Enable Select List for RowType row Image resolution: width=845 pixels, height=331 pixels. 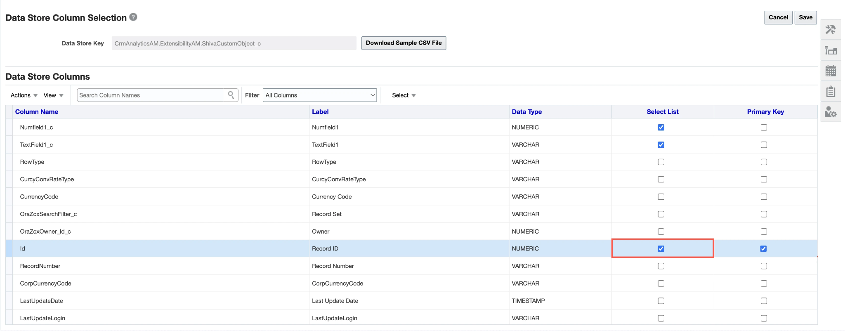coord(661,162)
